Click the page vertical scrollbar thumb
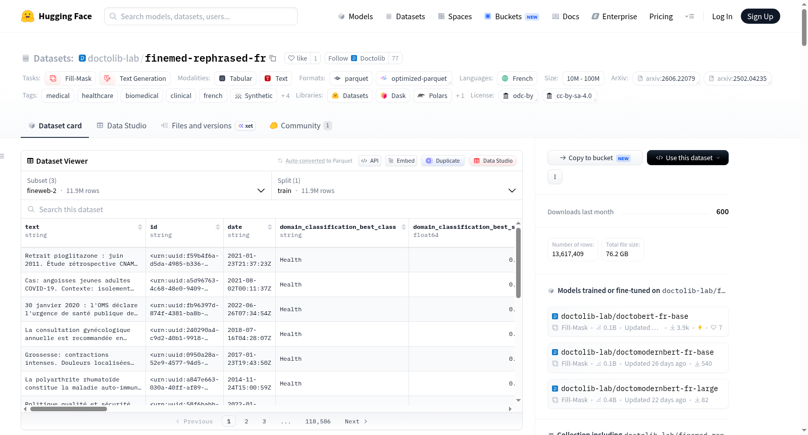 point(804,27)
